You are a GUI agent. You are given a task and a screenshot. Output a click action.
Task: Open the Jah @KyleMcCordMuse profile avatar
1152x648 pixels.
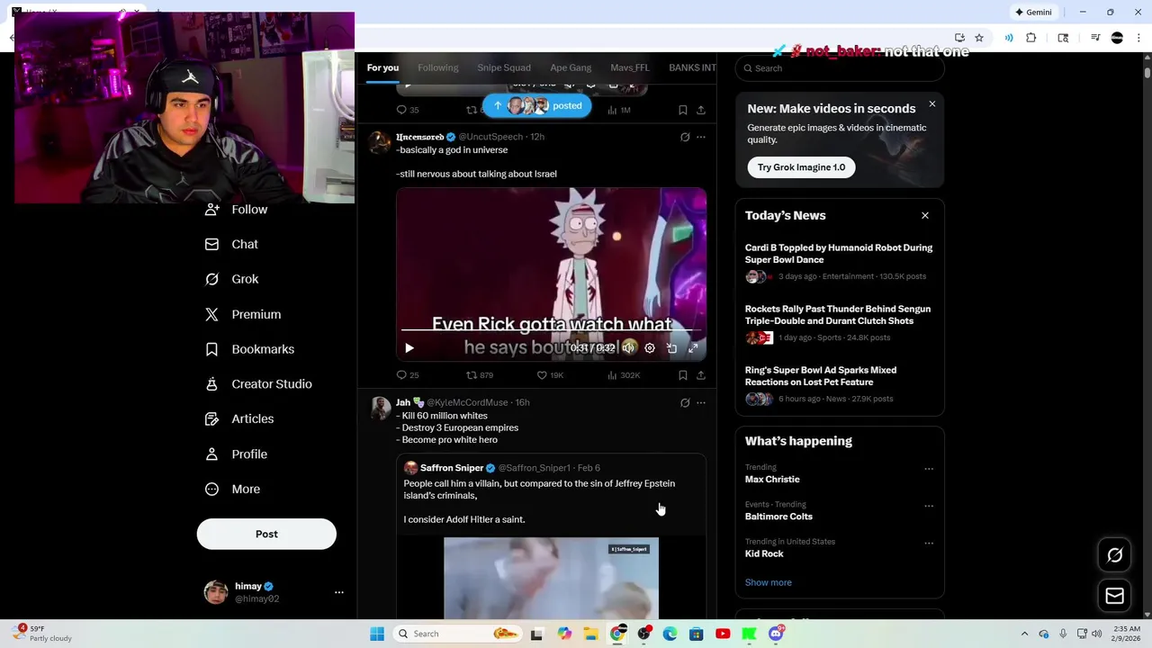pos(381,408)
